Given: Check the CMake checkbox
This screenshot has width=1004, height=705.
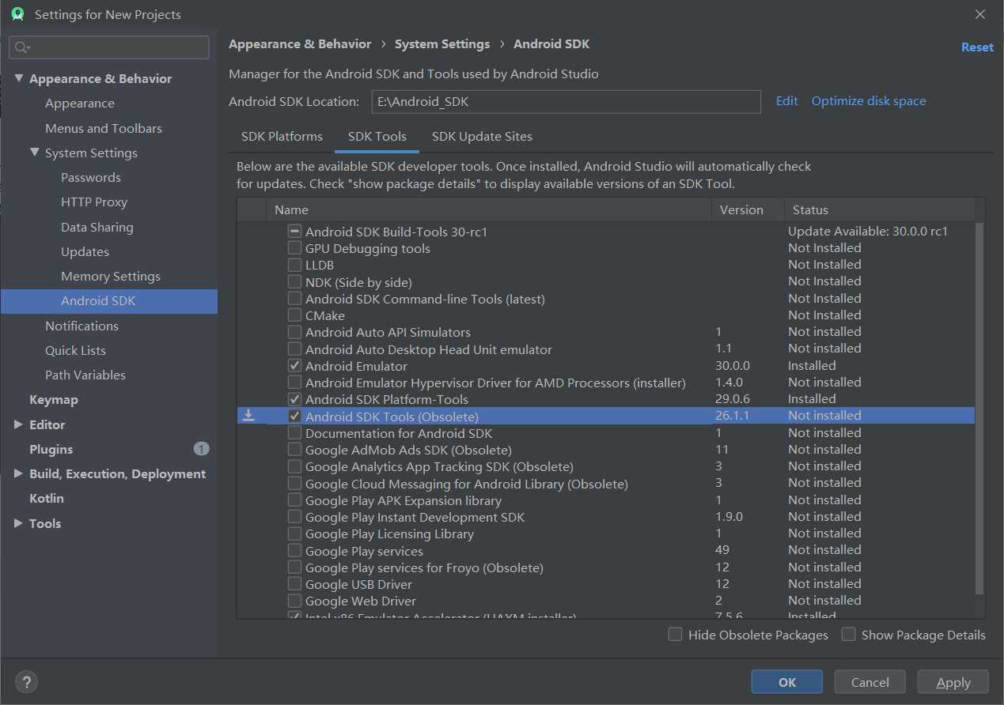Looking at the screenshot, I should point(294,315).
